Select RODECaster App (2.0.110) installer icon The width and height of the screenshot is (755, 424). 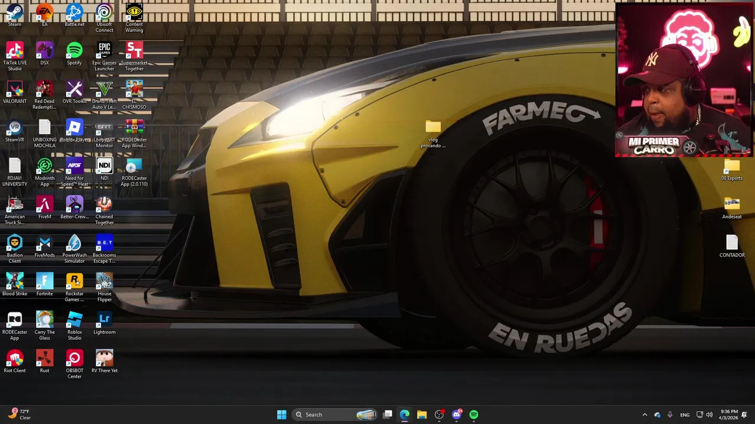[134, 172]
